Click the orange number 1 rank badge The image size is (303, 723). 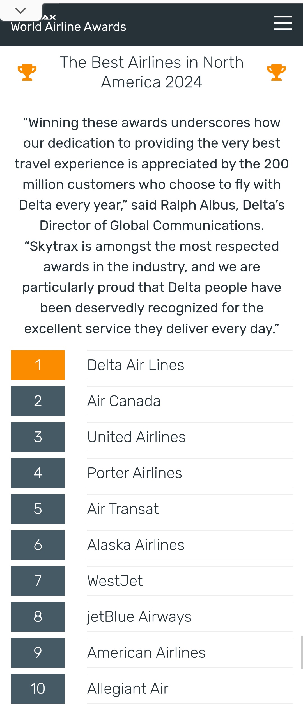(x=38, y=365)
